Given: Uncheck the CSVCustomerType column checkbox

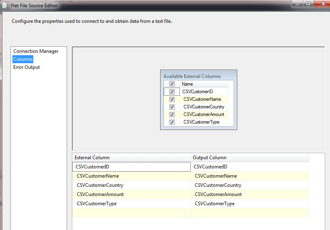Looking at the screenshot, I should 172,122.
